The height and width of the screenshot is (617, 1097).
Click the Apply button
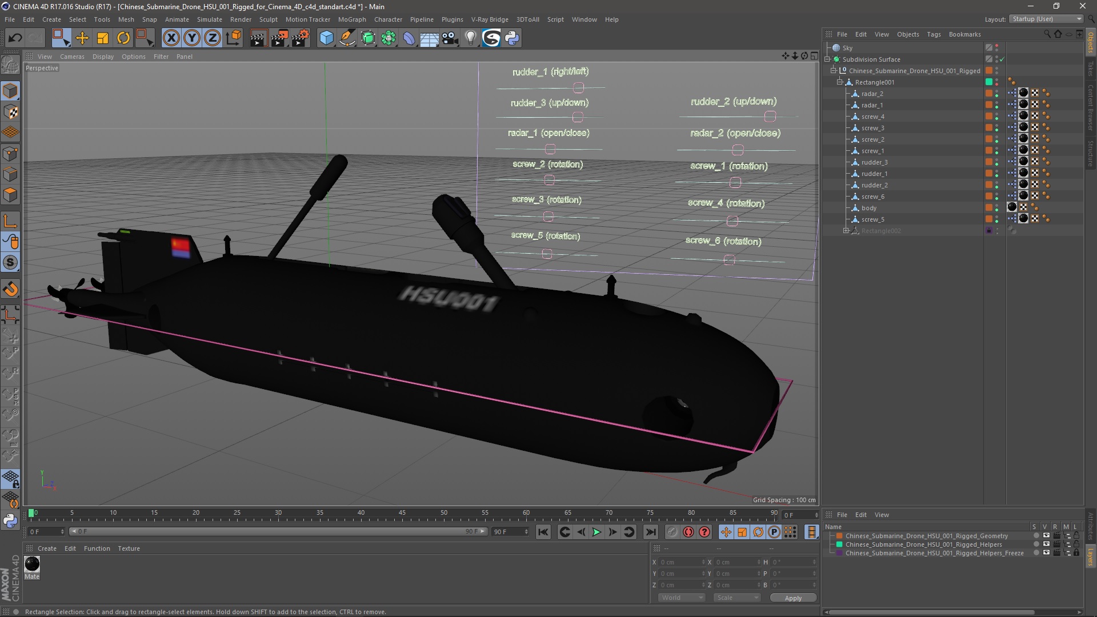point(793,598)
